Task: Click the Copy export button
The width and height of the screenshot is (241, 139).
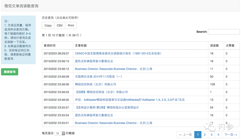Action: (48, 26)
